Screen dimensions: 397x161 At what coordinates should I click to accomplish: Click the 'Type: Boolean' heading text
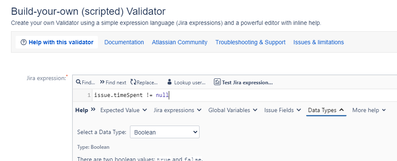[93, 147]
